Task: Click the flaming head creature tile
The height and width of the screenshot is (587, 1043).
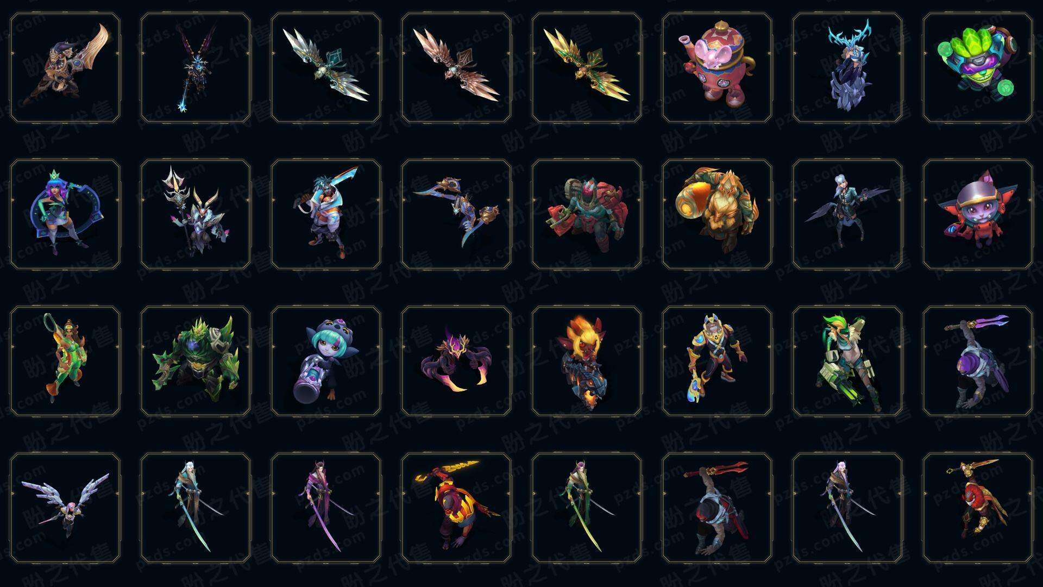Action: (x=587, y=361)
